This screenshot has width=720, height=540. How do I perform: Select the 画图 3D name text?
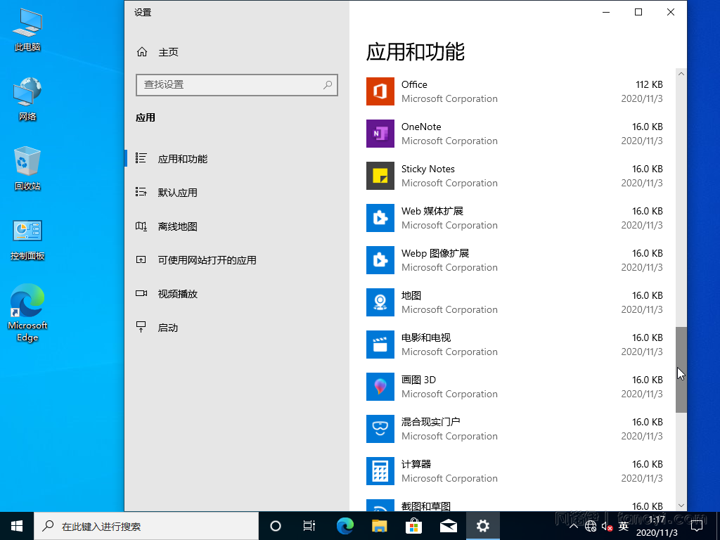coord(418,380)
